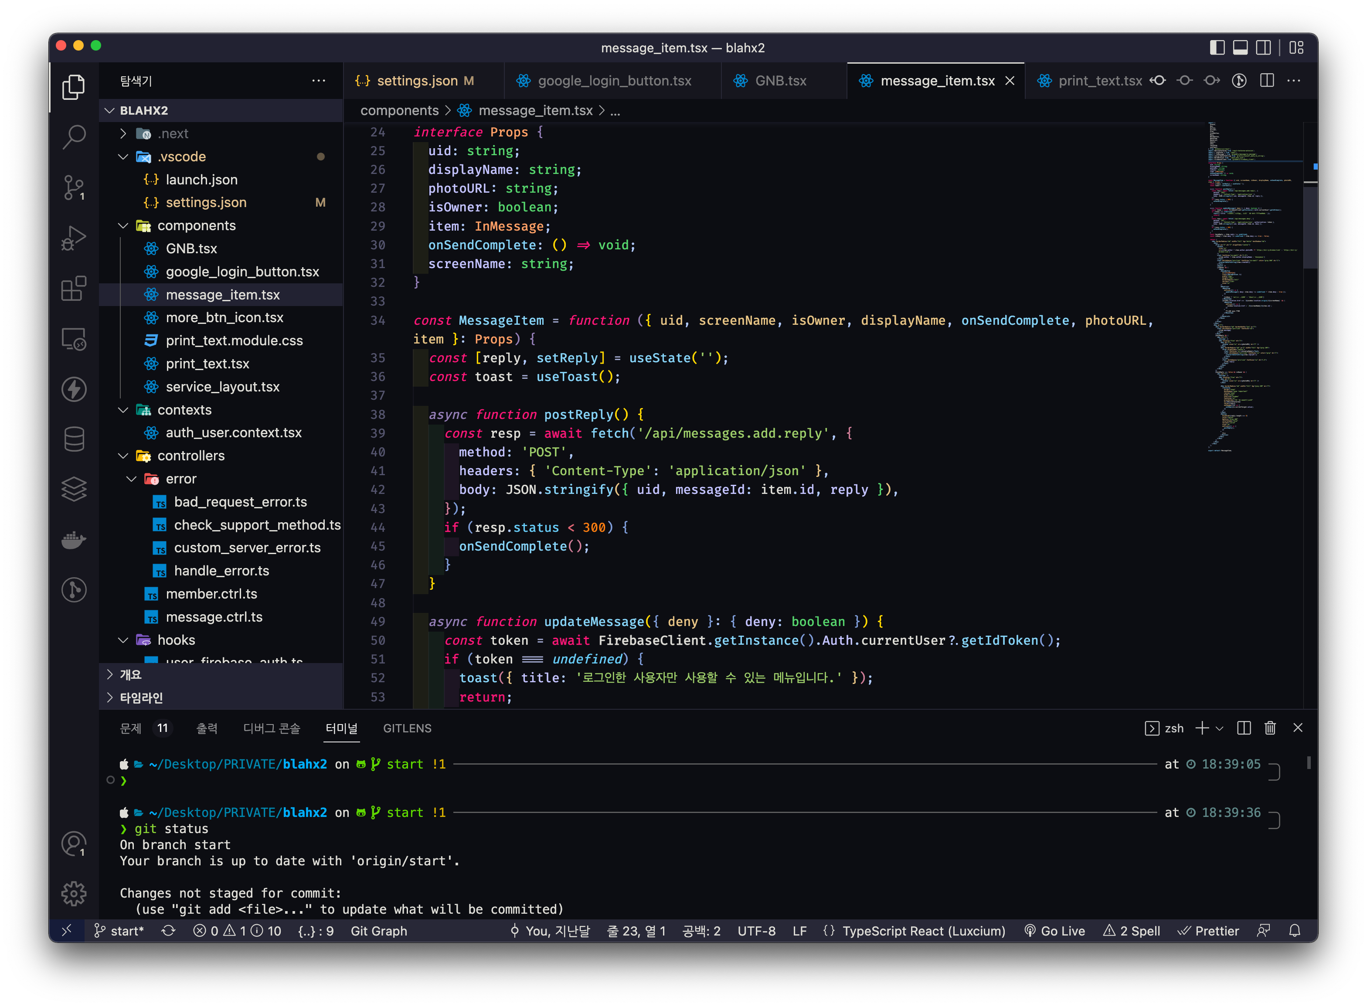Click Git Graph in status bar
This screenshot has height=1007, width=1367.
[x=378, y=931]
